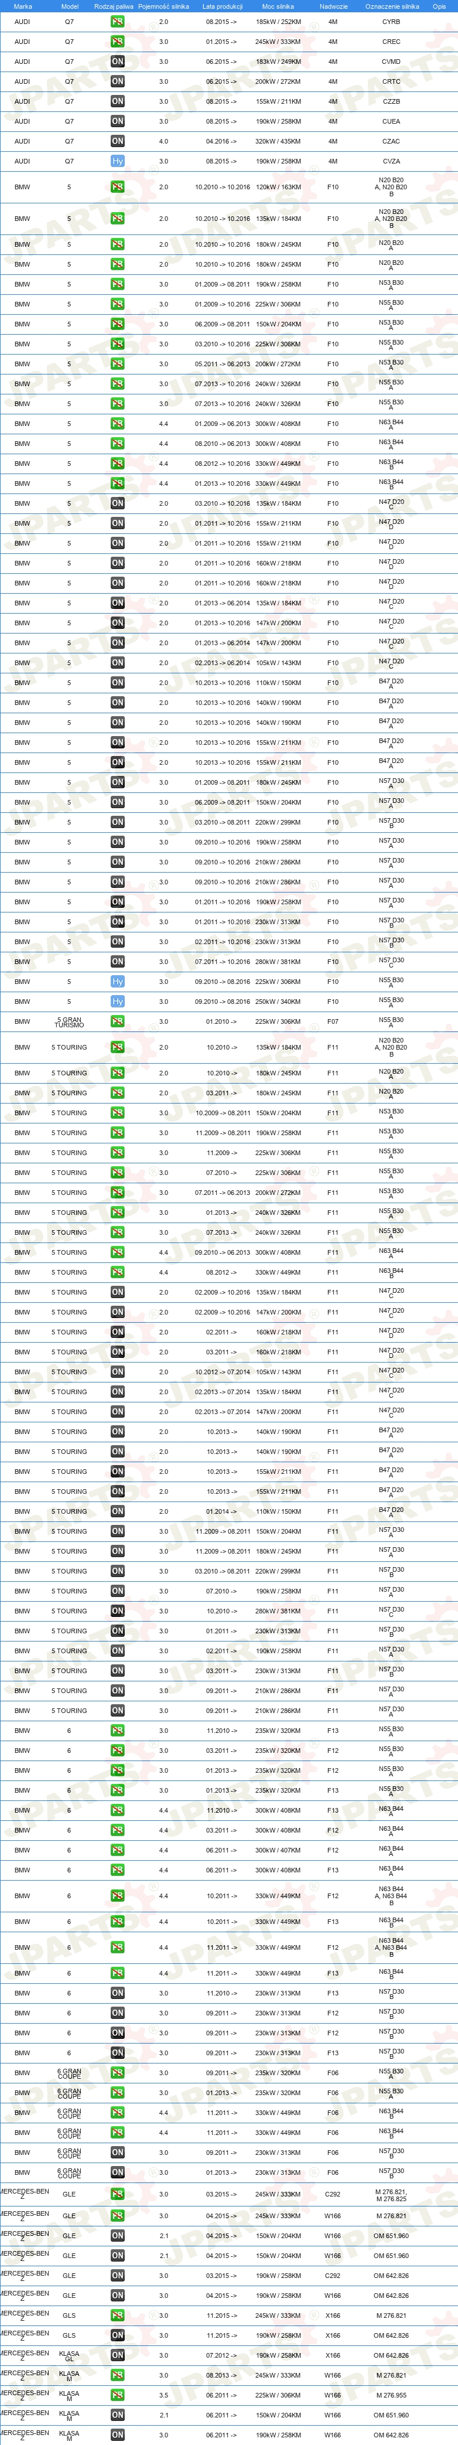Click petrol icon in Audi Q7 CYRB row

(118, 22)
